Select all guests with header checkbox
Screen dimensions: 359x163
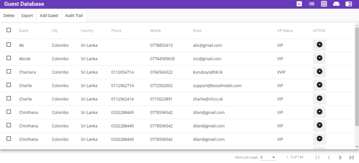coord(9,30)
